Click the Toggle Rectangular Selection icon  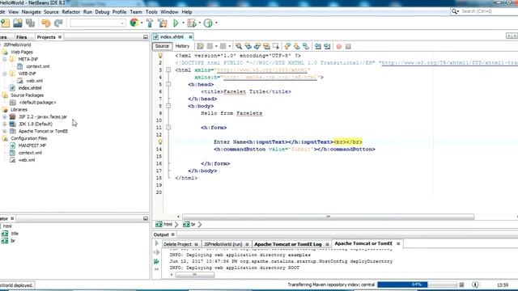click(276, 46)
